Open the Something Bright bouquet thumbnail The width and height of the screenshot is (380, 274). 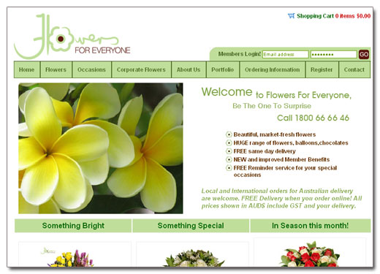click(x=75, y=254)
